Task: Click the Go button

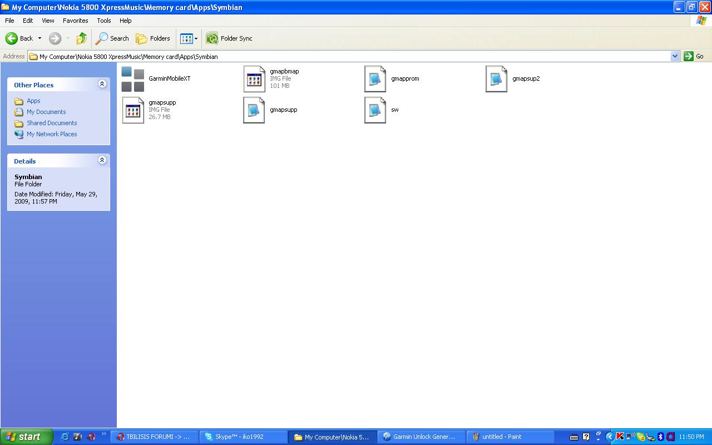Action: 694,56
